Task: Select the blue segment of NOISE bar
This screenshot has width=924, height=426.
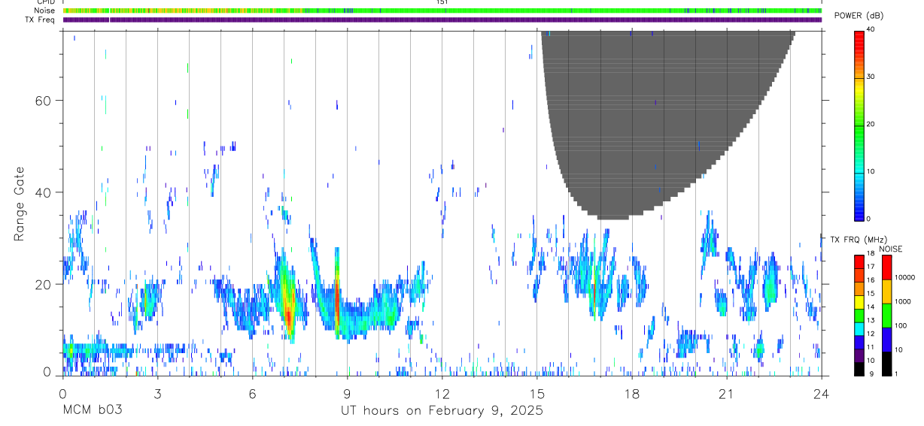Action: (x=886, y=340)
